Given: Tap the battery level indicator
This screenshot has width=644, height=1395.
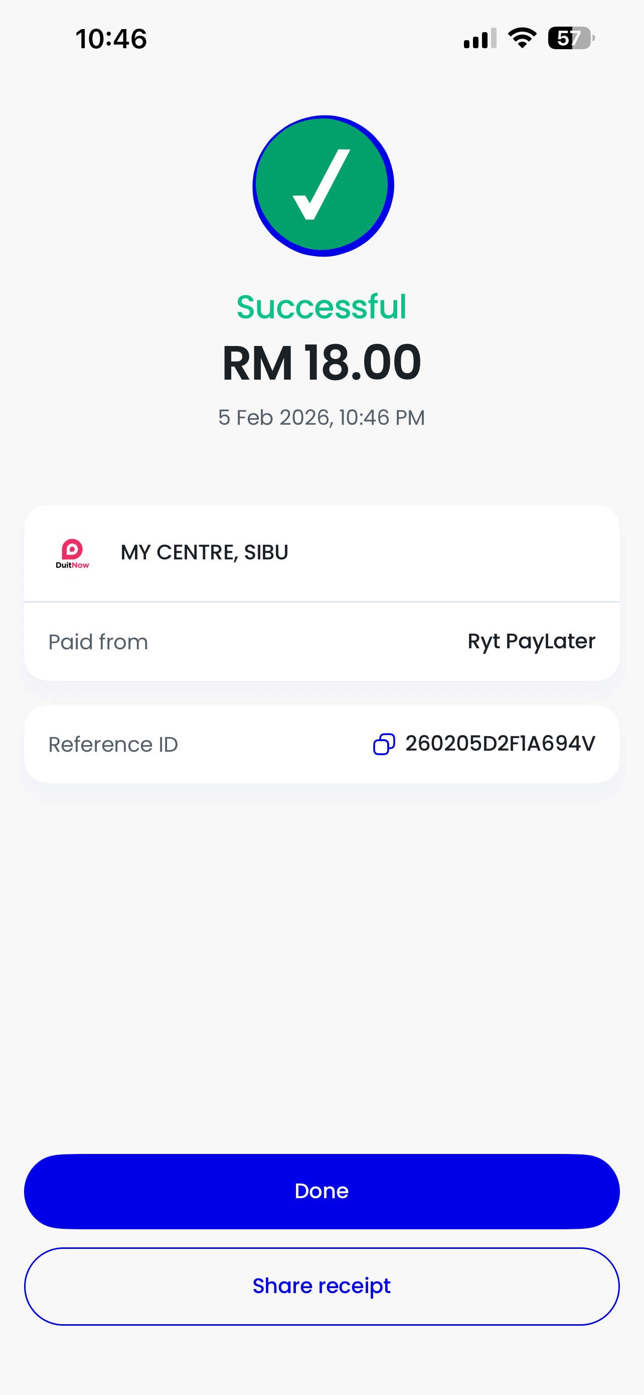Looking at the screenshot, I should 570,39.
